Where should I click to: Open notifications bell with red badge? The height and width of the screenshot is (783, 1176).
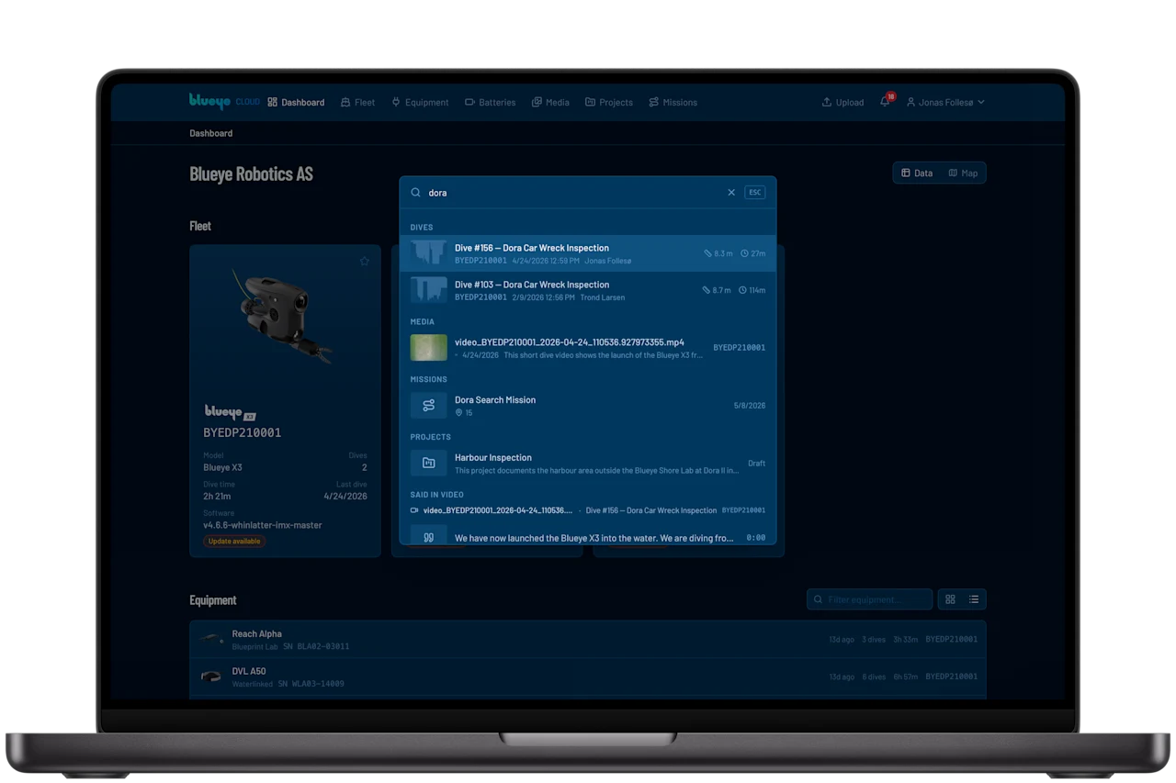[x=886, y=101]
